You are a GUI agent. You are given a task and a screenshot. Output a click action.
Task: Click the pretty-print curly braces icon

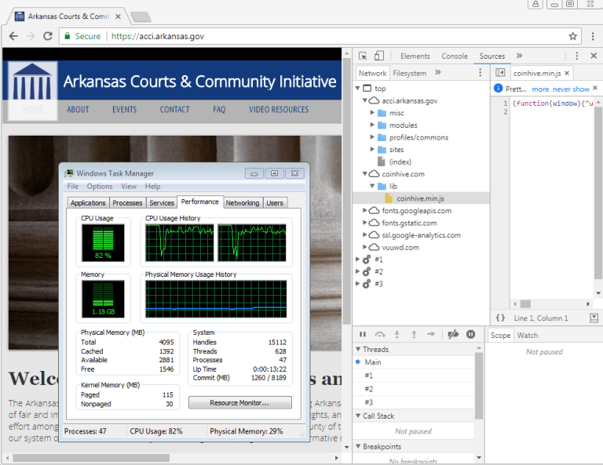coord(500,318)
